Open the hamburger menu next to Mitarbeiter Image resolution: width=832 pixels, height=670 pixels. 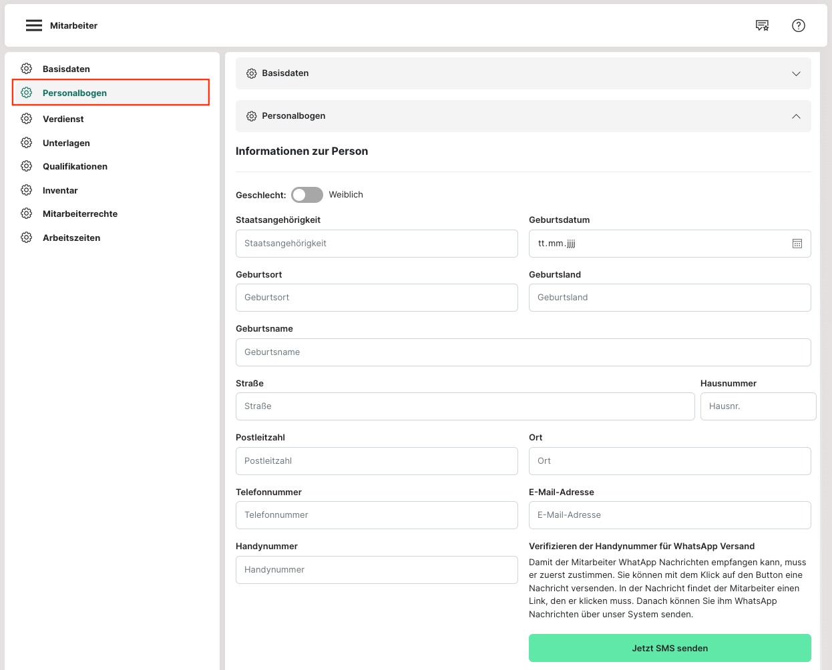tap(34, 25)
